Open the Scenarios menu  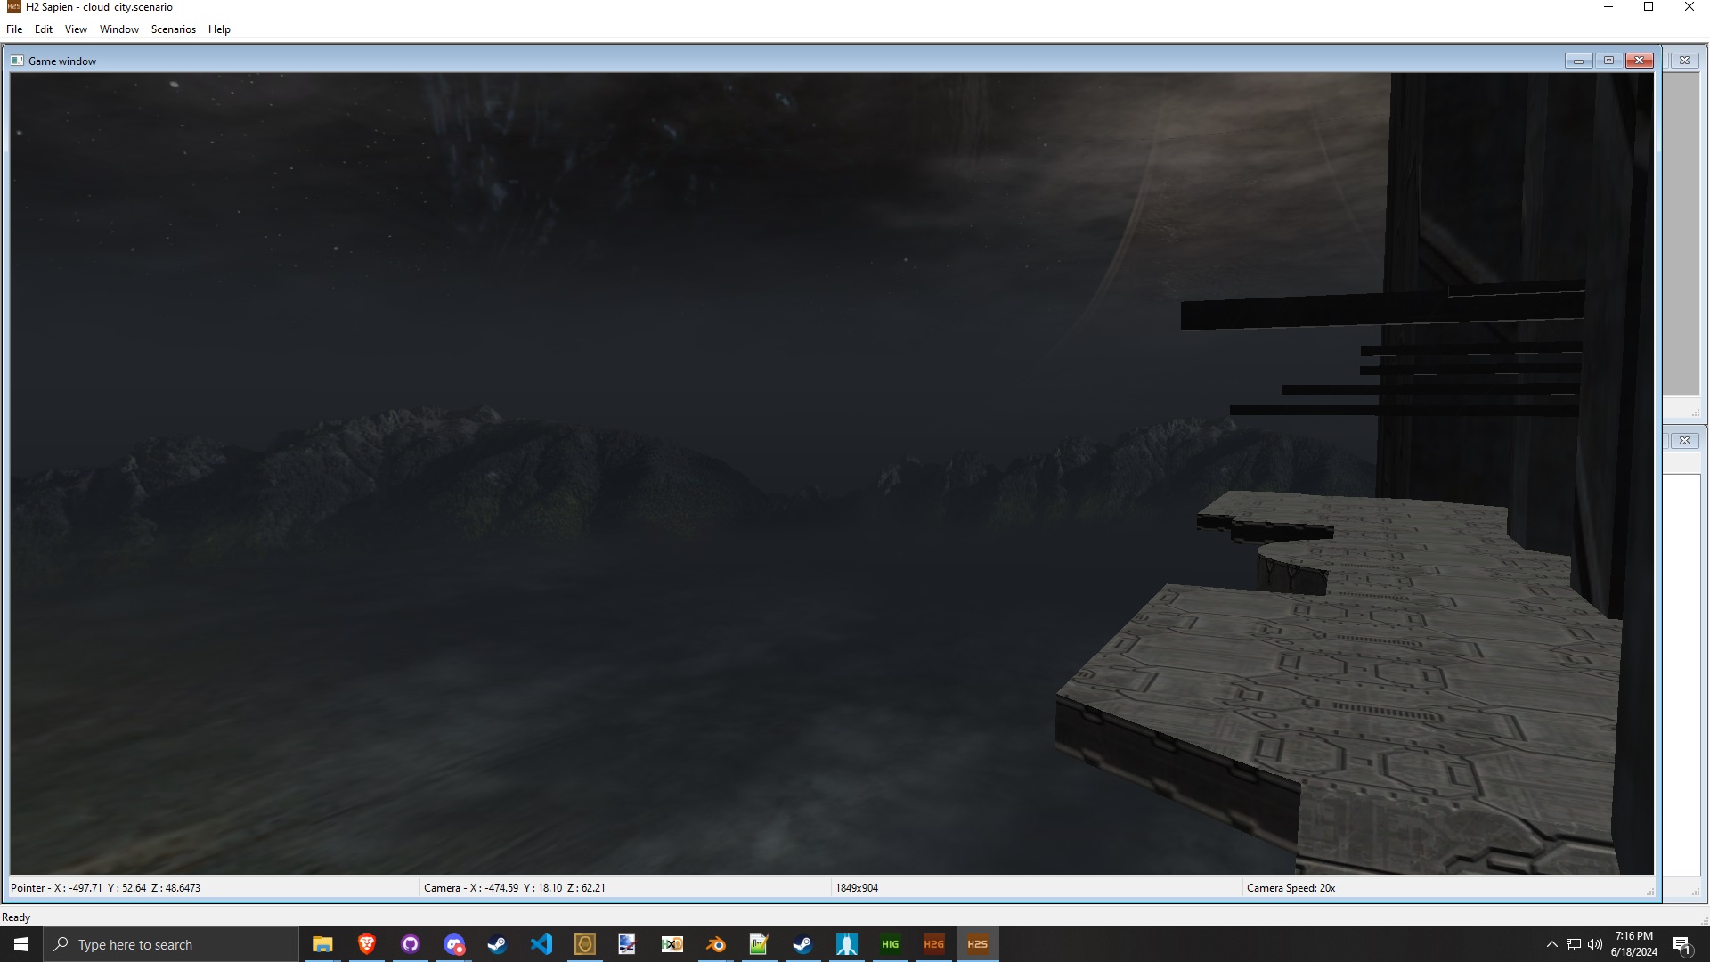point(174,29)
